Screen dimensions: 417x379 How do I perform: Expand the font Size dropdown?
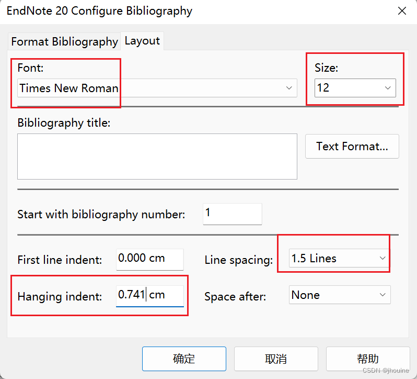tap(388, 88)
